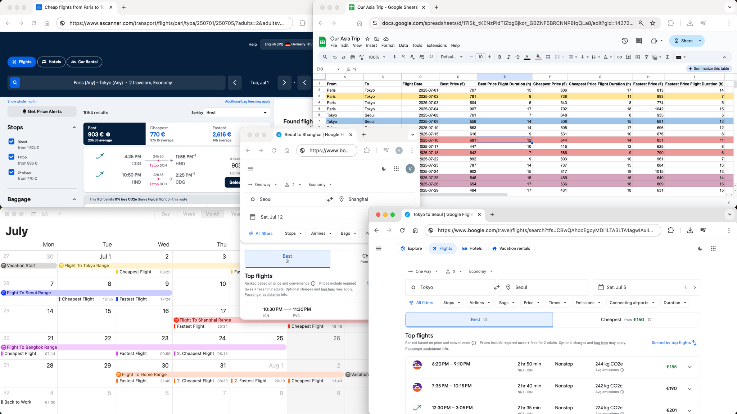Reload the Tokyo to Seoul flights page
The width and height of the screenshot is (737, 414).
[402, 230]
